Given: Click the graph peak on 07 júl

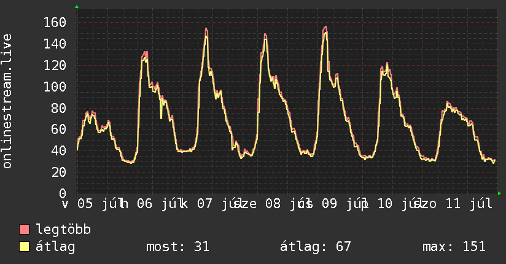Looking at the screenshot, I should point(206,29).
